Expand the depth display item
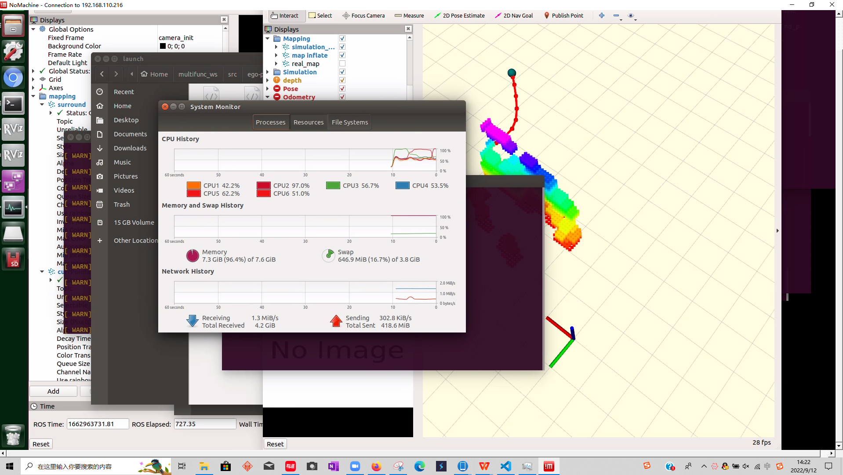Image resolution: width=843 pixels, height=475 pixels. tap(268, 80)
